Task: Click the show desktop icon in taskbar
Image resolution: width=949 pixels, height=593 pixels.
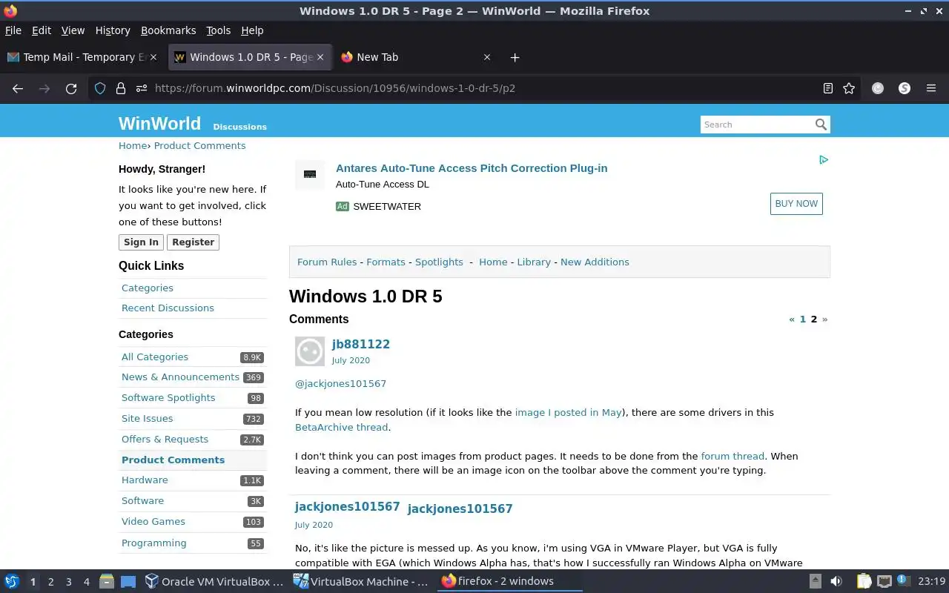Action: tap(128, 581)
